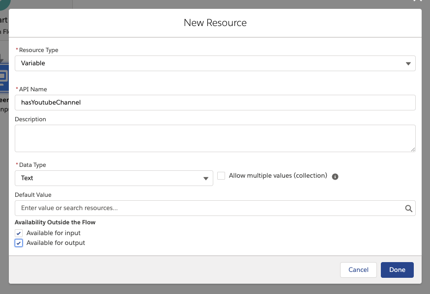Open the Data Type dropdown
430x294 pixels.
coord(114,178)
